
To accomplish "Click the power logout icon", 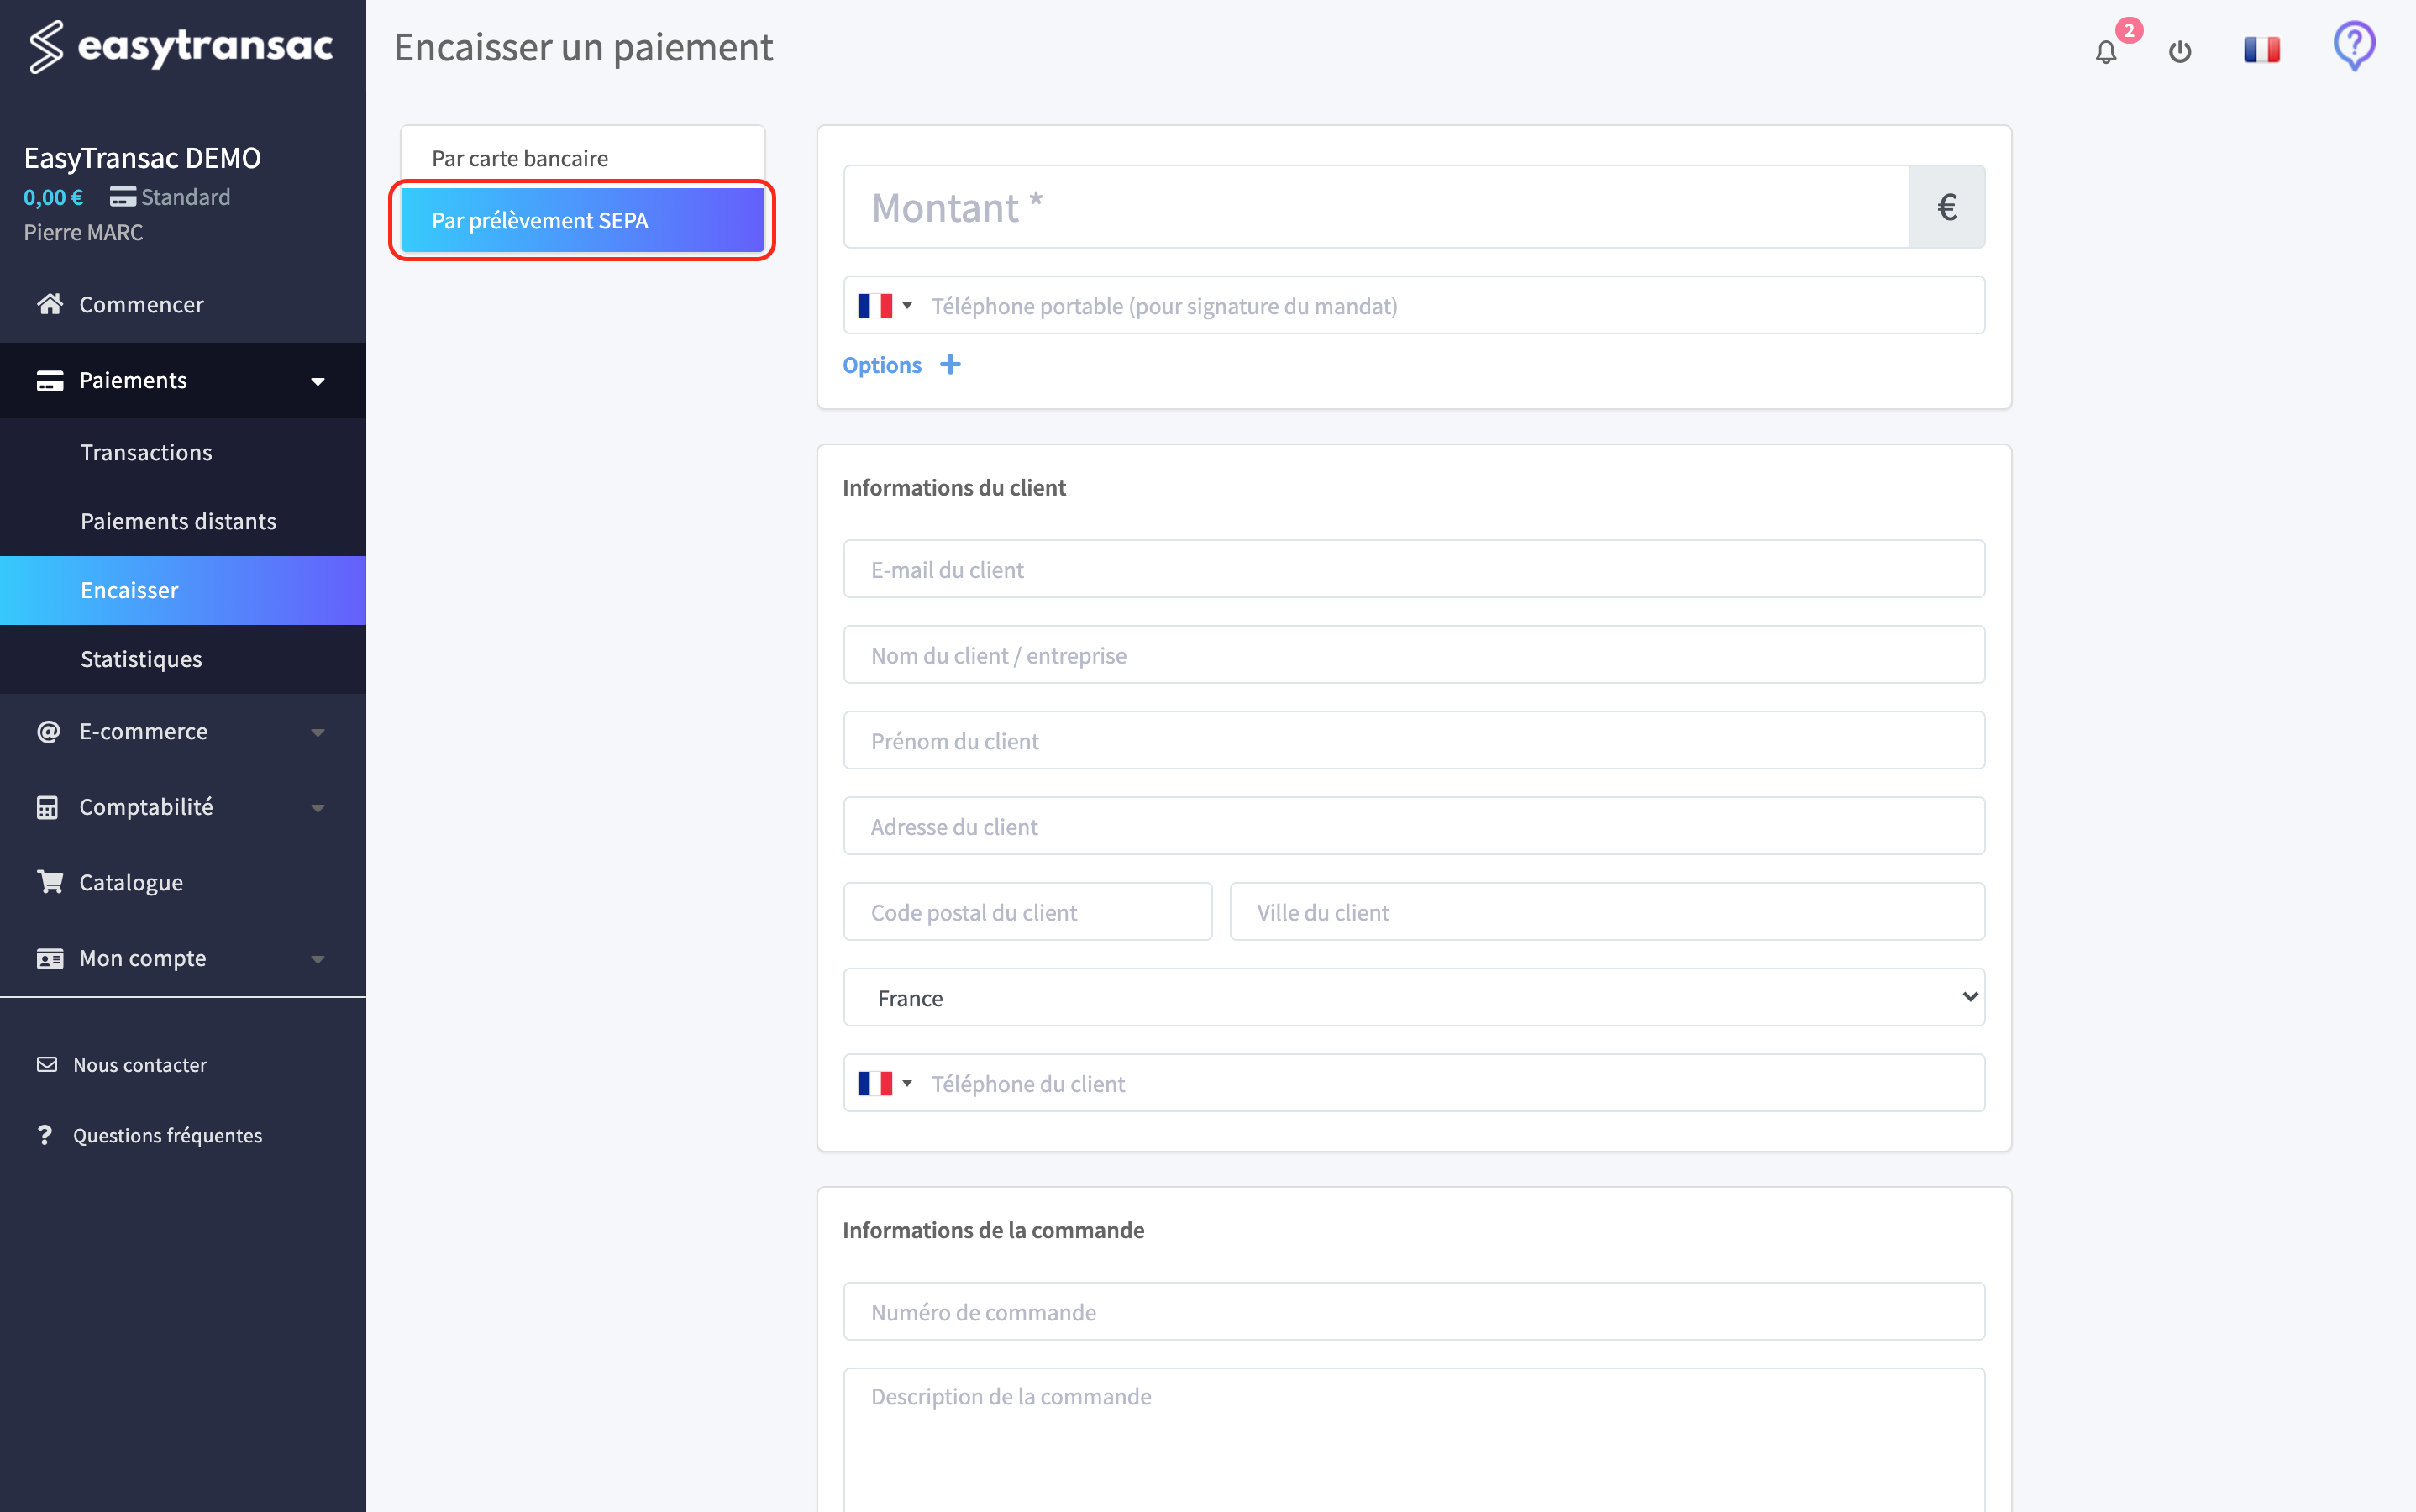I will coord(2180,51).
